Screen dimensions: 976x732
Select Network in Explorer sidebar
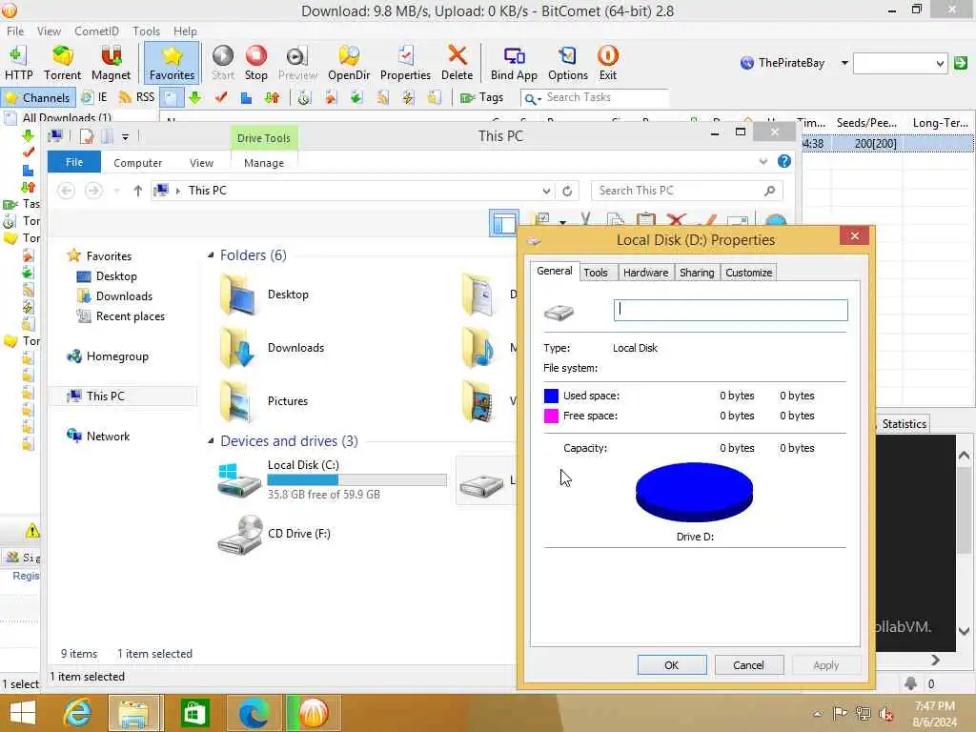(98, 437)
